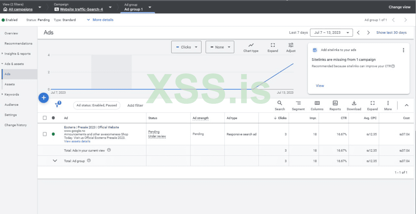The height and width of the screenshot is (214, 416).
Task: Open the None metric dropdown
Action: coord(220,47)
